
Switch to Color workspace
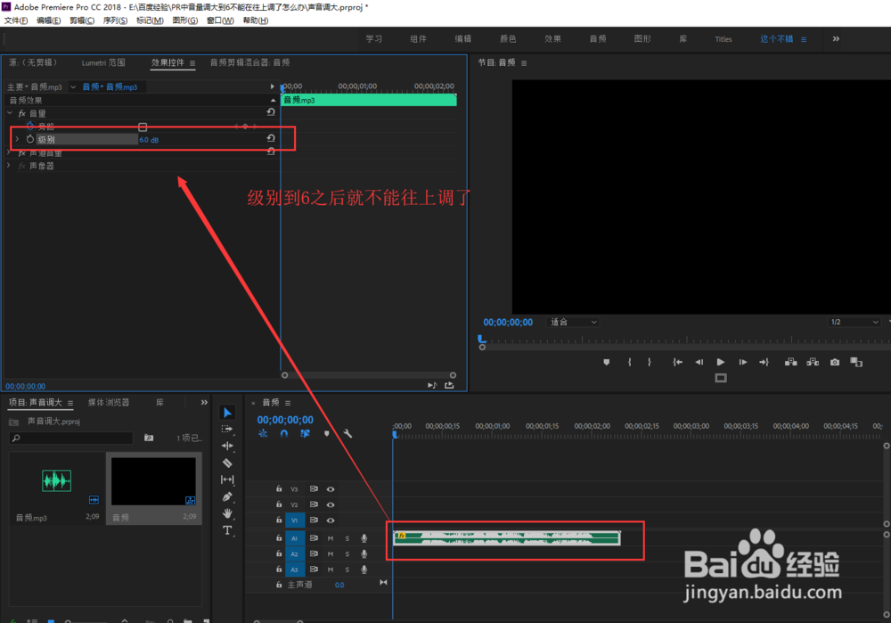click(x=508, y=38)
